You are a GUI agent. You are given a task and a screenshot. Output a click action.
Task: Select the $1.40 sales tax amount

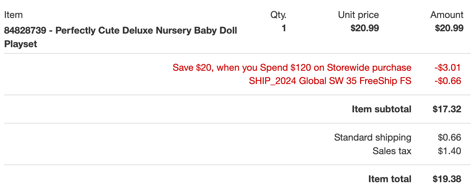click(x=449, y=151)
